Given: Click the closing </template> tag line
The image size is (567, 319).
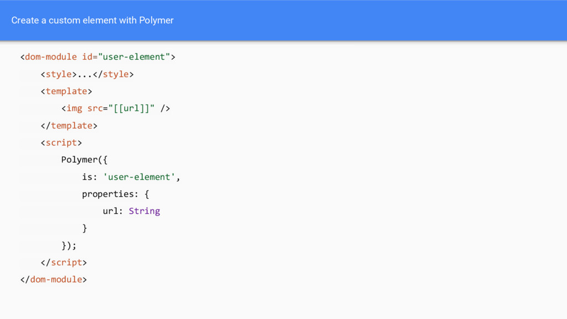Looking at the screenshot, I should (x=69, y=126).
